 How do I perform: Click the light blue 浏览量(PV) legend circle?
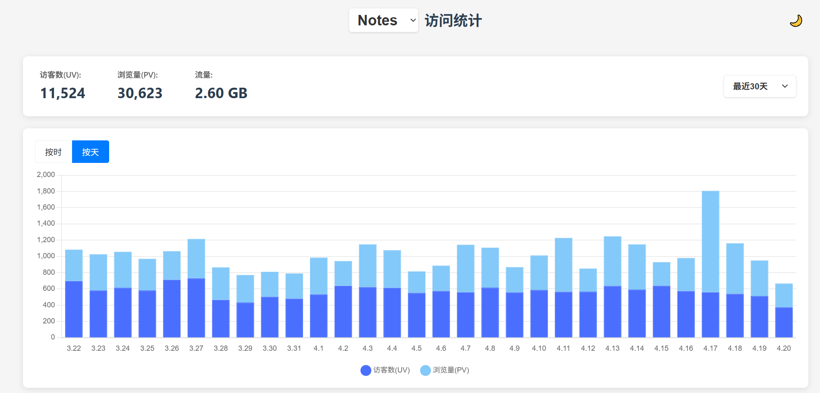pyautogui.click(x=425, y=370)
